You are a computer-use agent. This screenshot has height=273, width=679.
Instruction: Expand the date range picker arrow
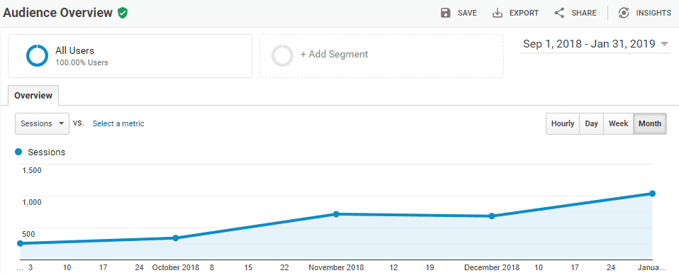pyautogui.click(x=664, y=44)
